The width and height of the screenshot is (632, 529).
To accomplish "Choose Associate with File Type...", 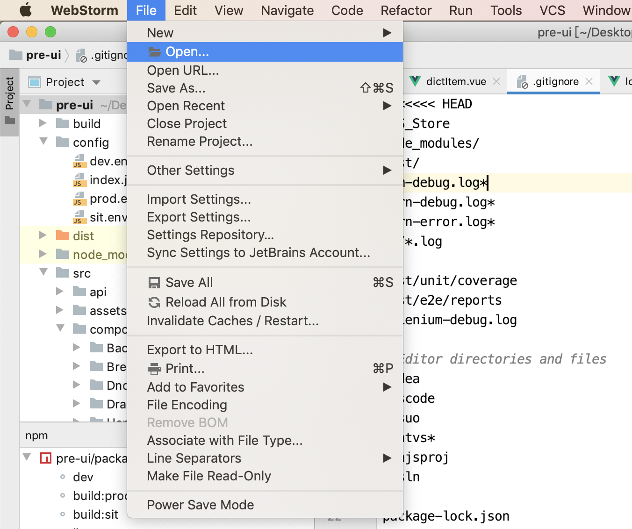I will coord(265,440).
